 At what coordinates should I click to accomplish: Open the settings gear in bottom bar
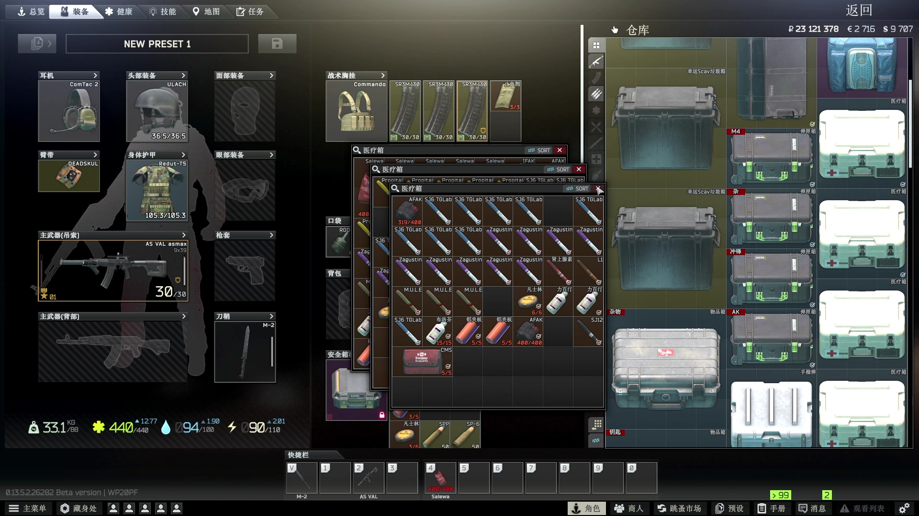pos(904,508)
